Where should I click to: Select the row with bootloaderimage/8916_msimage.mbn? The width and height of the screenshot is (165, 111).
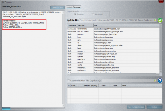tap(114, 32)
